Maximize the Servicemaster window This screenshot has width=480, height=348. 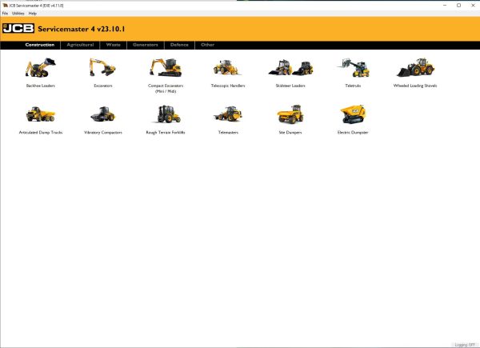(x=458, y=6)
